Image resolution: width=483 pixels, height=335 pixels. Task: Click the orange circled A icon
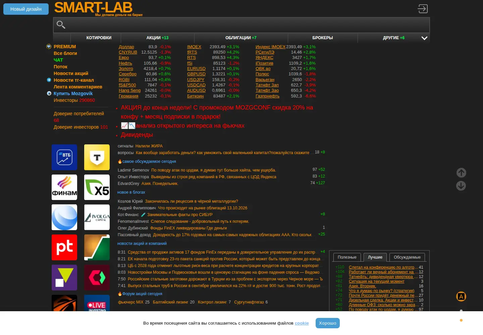[x=461, y=296]
